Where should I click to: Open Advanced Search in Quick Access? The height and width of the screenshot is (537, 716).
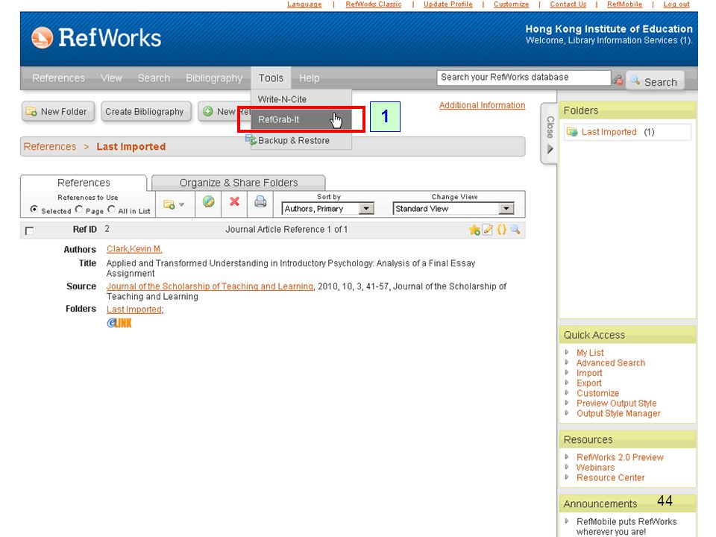click(x=611, y=362)
